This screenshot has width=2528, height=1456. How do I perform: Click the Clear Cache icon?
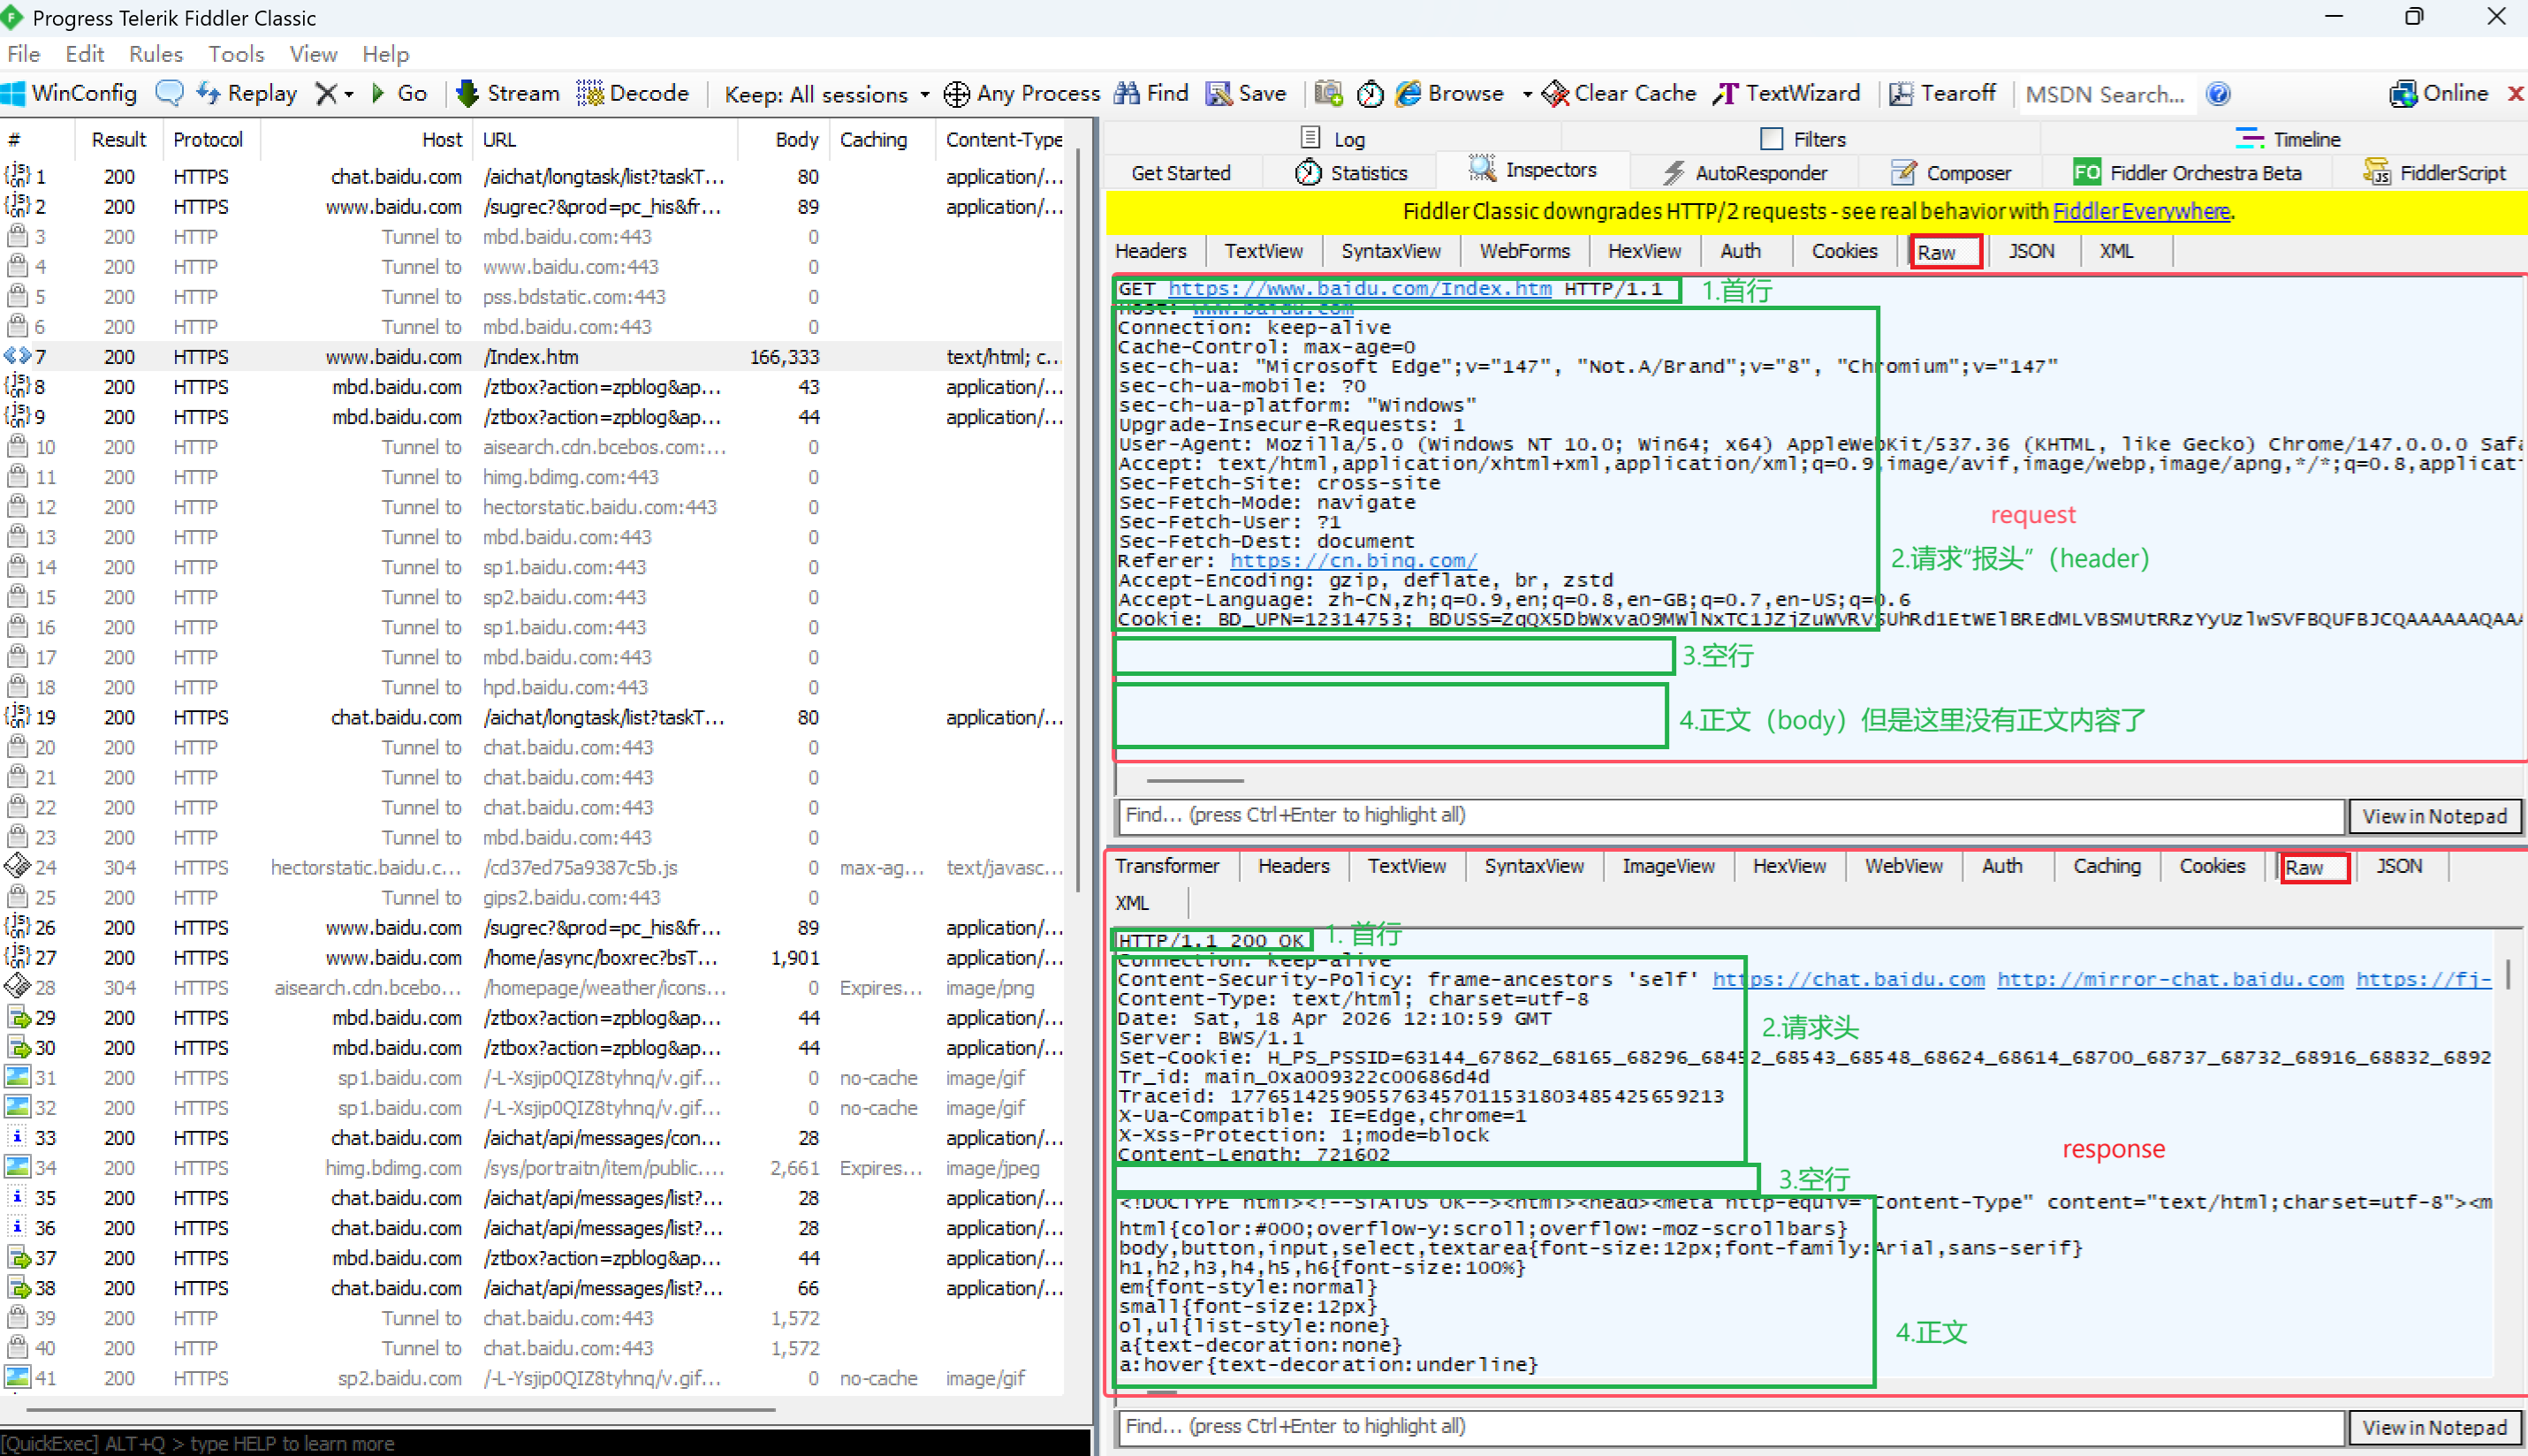[1555, 94]
